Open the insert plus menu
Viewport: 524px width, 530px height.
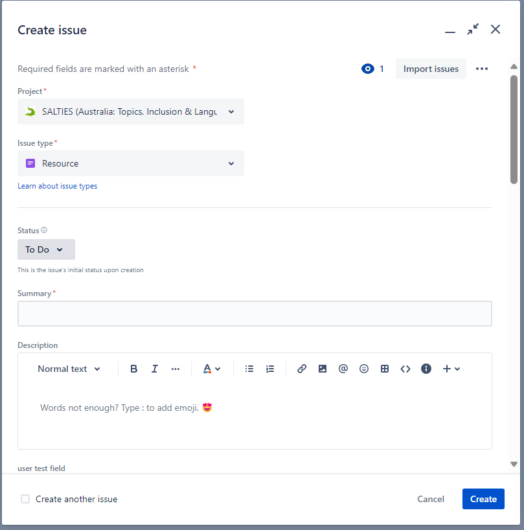[x=451, y=369]
